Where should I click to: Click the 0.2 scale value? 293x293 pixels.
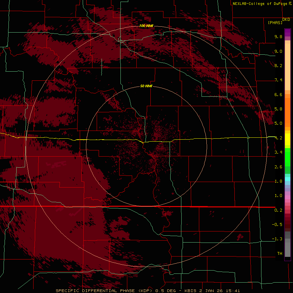click(278, 210)
